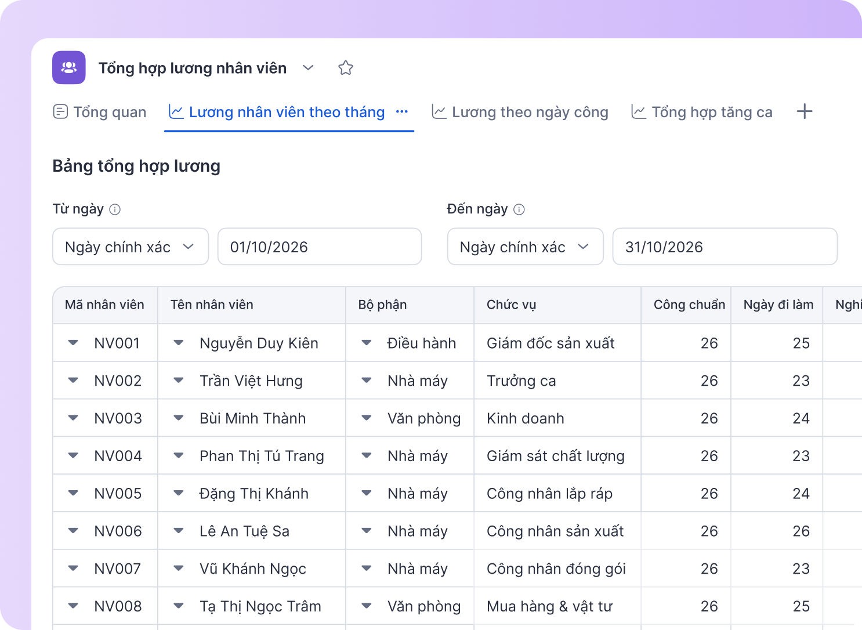Click the 01/10/2026 start date field

tap(320, 247)
